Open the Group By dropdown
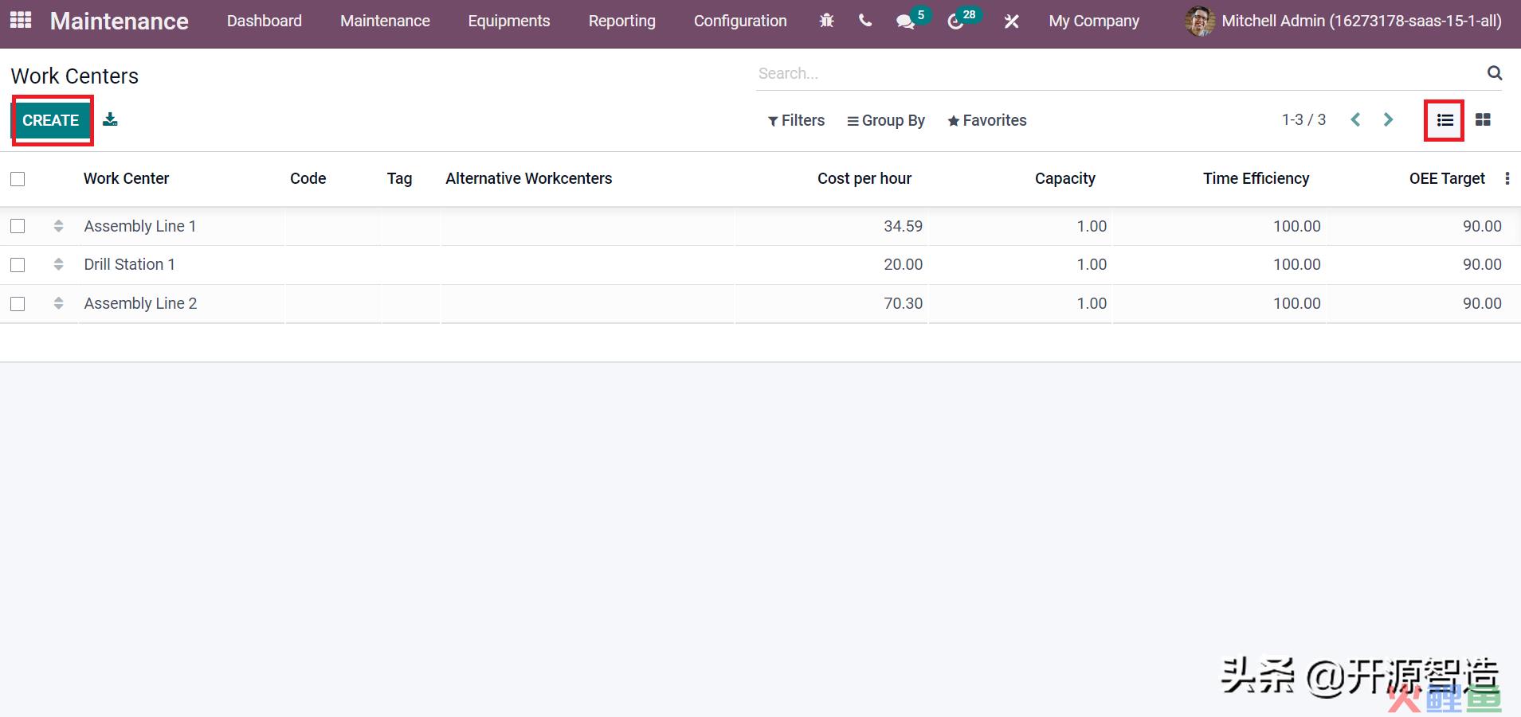The height and width of the screenshot is (717, 1521). [886, 120]
